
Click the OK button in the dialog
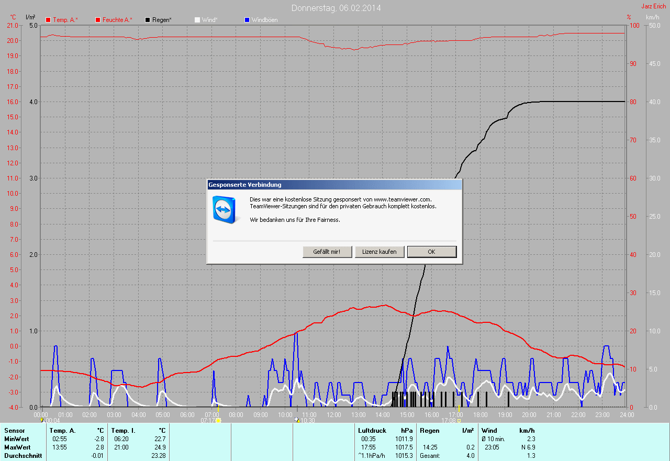[x=432, y=252]
